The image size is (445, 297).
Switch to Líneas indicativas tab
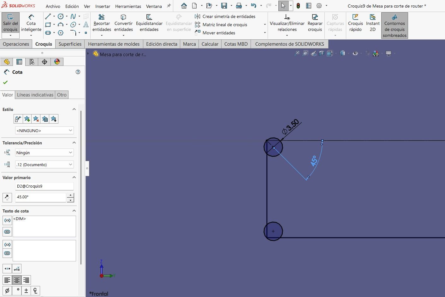[x=35, y=95]
